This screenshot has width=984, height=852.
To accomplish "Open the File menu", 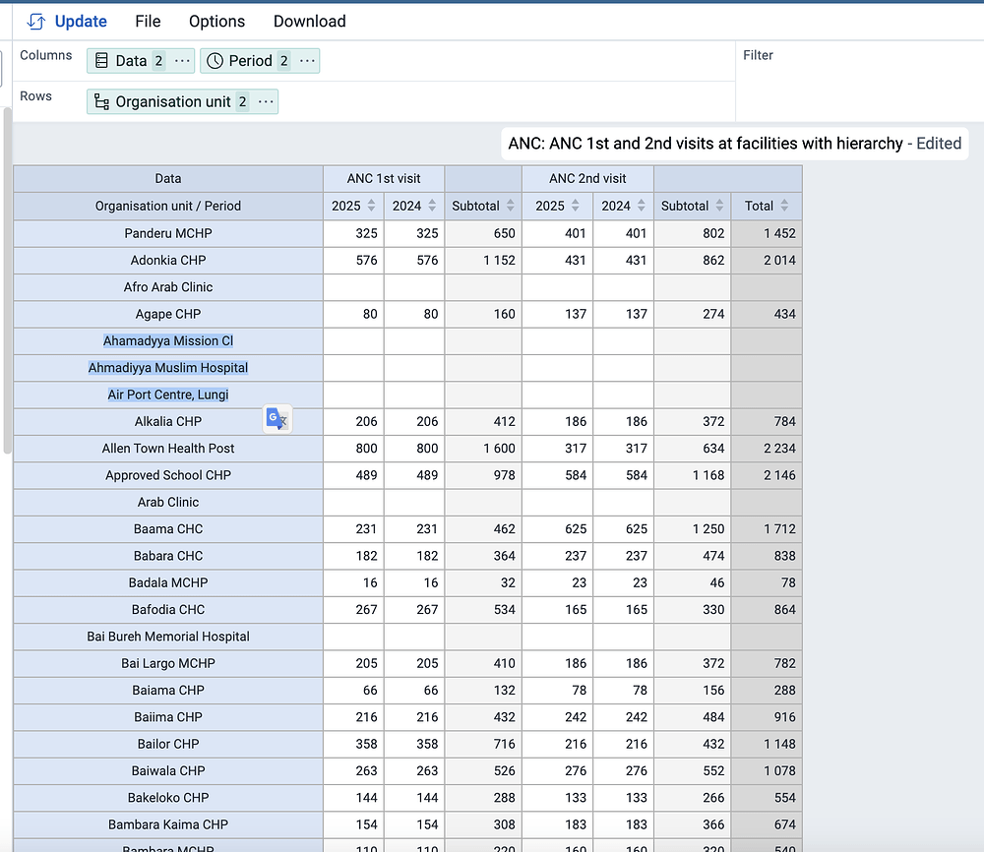I will click(149, 22).
